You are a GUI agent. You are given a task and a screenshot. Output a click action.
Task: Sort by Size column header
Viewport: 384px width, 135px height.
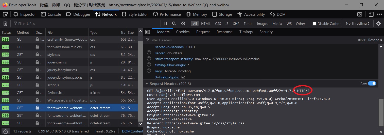pos(132,32)
